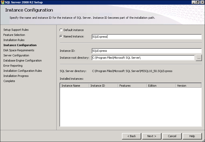
Task: Go to the Next setup page
Action: click(x=152, y=136)
